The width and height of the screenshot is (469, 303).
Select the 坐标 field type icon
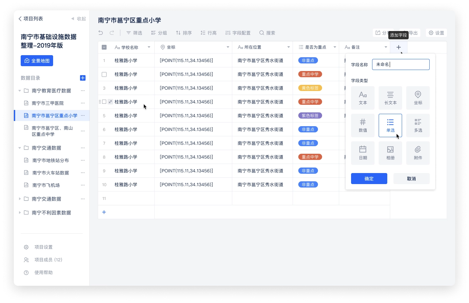(x=418, y=98)
